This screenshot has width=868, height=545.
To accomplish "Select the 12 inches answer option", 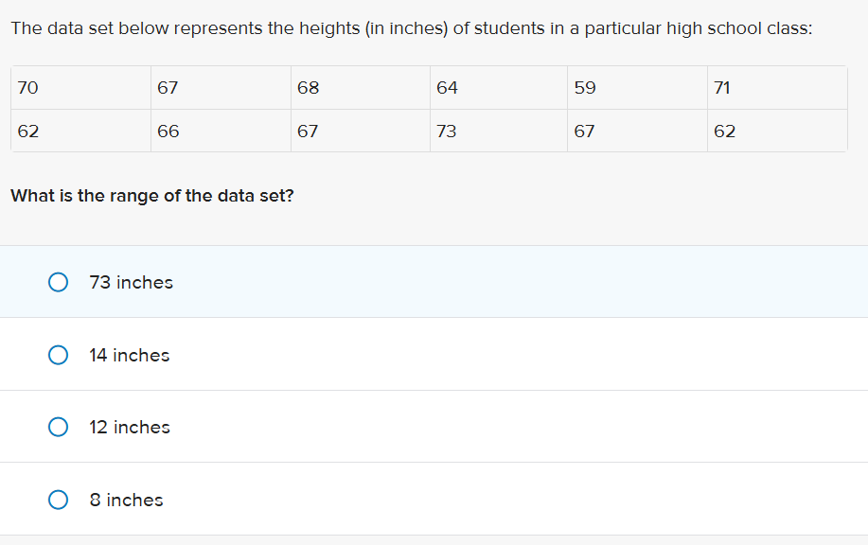I will point(58,427).
